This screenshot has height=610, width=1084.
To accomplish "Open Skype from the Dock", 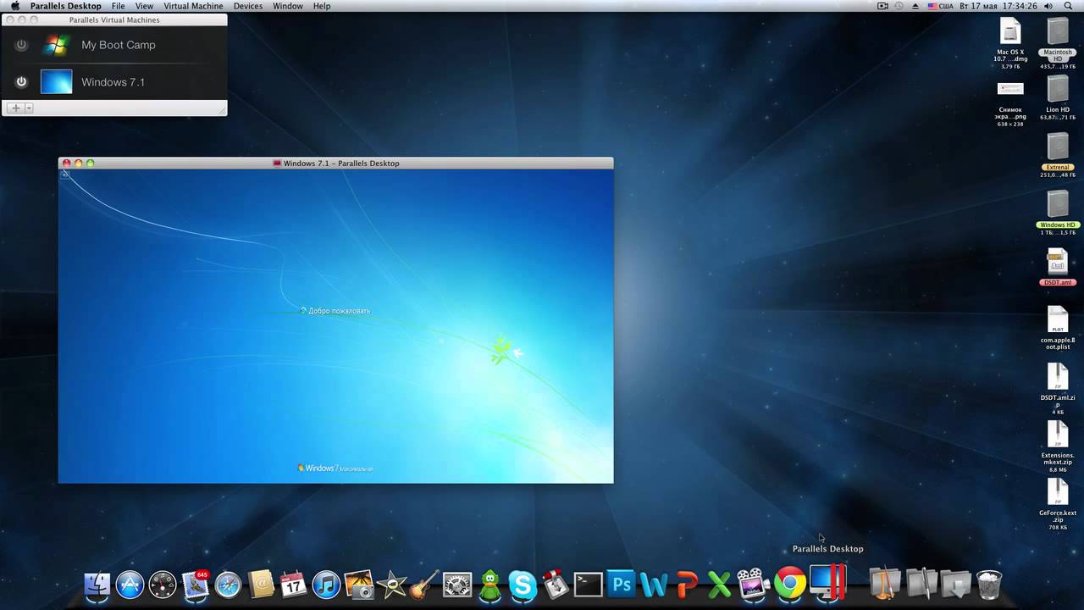I will click(x=523, y=585).
